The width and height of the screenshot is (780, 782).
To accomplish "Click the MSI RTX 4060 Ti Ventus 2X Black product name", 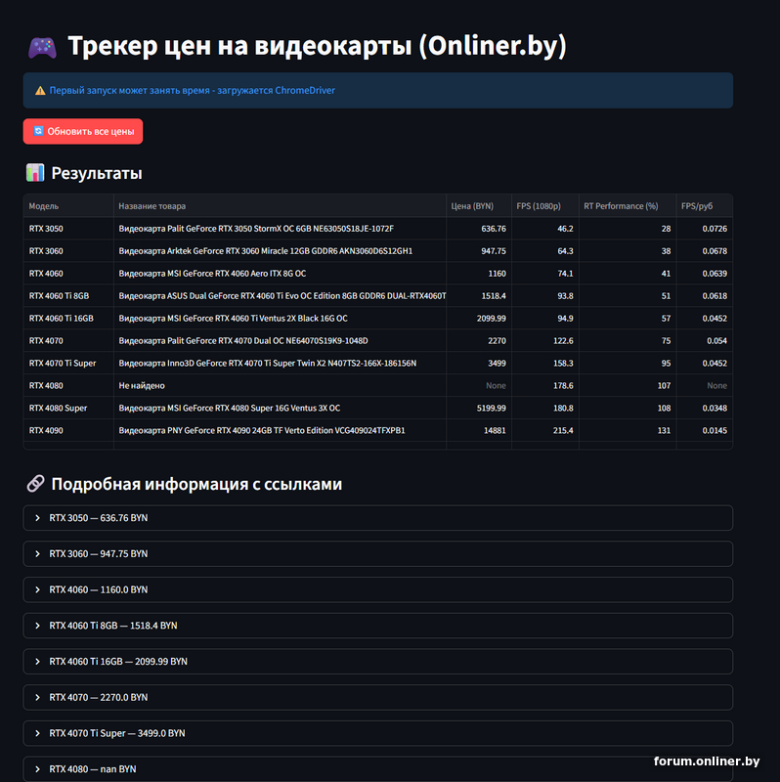I will [x=280, y=319].
